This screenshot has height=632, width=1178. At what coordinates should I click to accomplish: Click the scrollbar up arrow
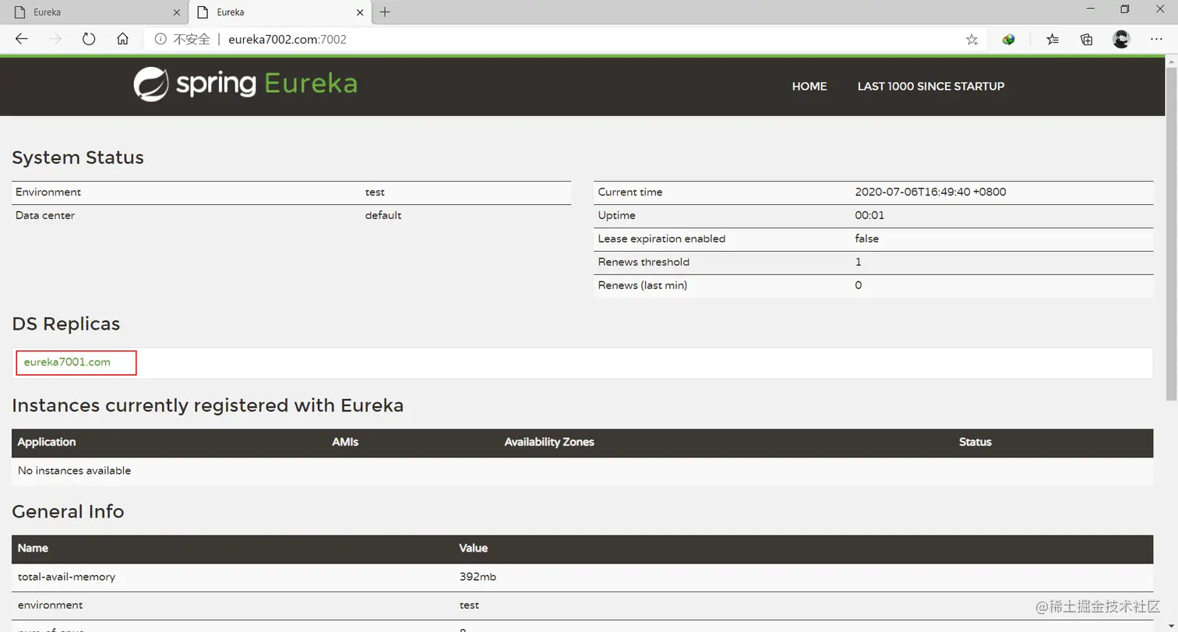tap(1171, 61)
